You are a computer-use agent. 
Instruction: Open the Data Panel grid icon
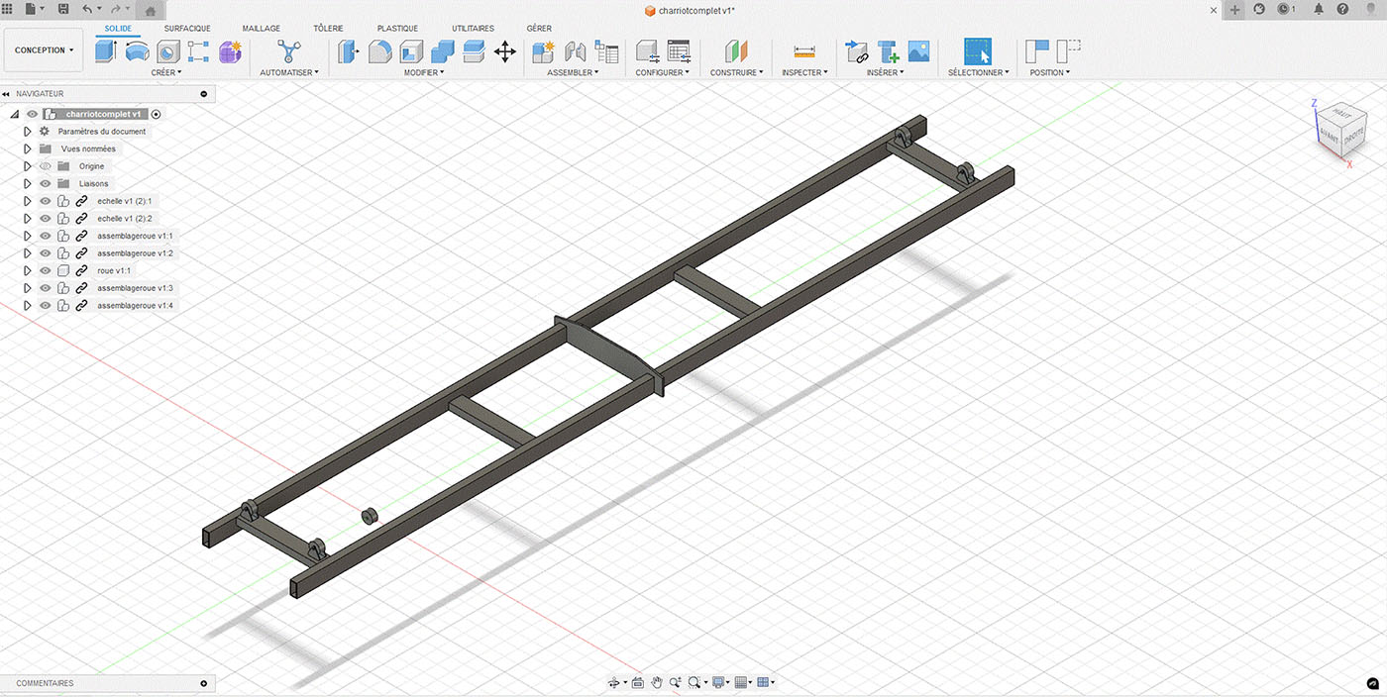(x=9, y=9)
